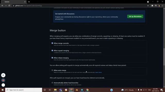Open the third Chrome icon on the taskbar
Image resolution: width=165 pixels, height=92 pixels.
[66, 90]
